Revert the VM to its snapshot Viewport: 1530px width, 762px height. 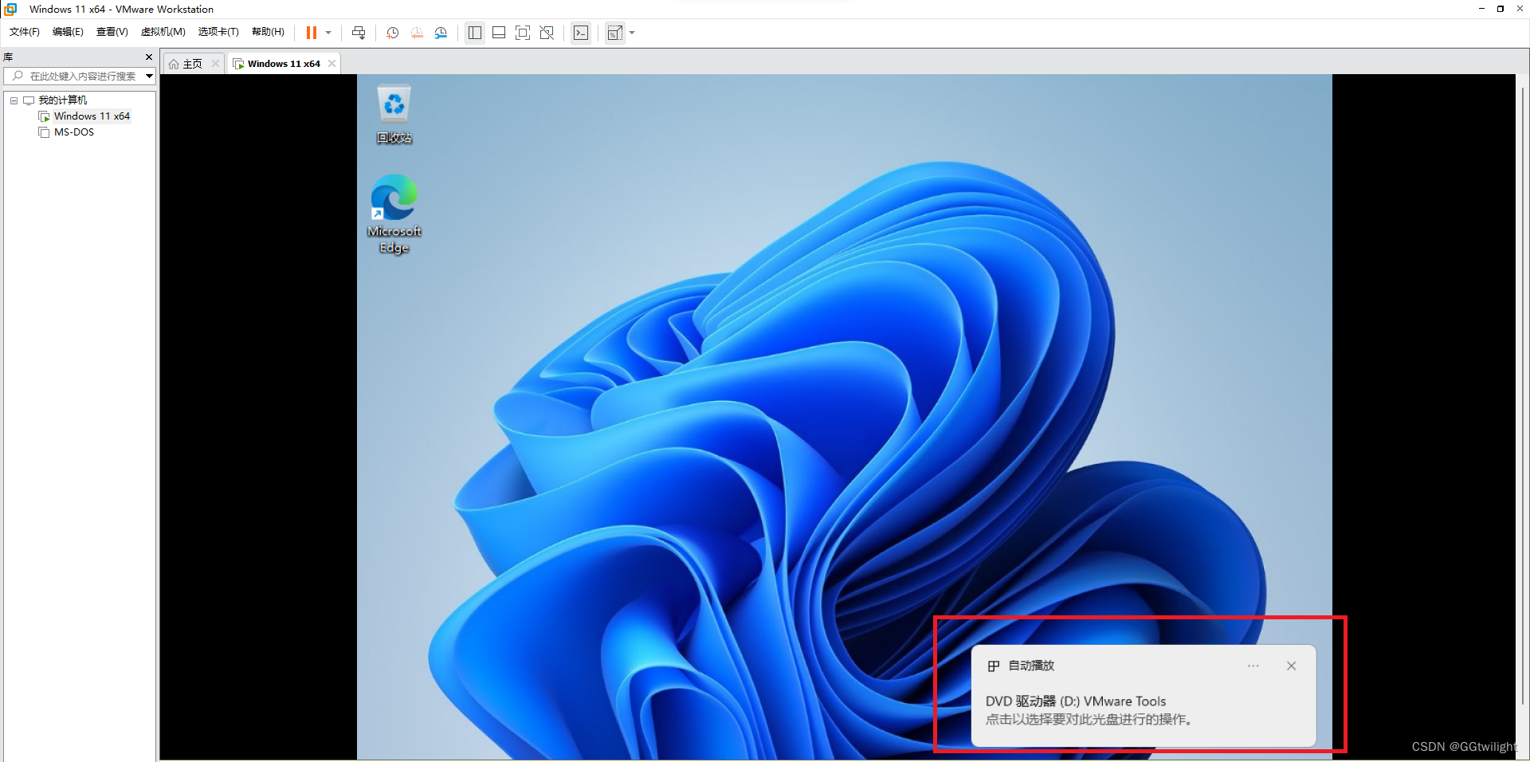pyautogui.click(x=416, y=33)
